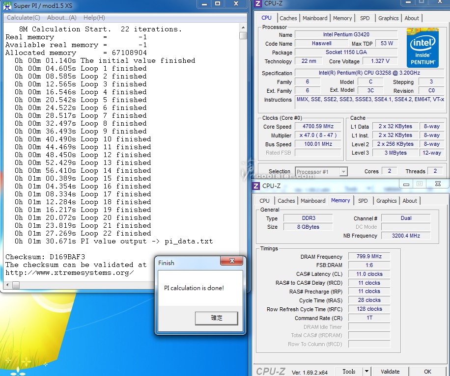
Task: Close the Super PI window
Action: point(236,4)
